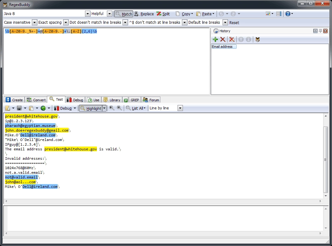Pin the History panel
This screenshot has height=246, width=332.
[x=320, y=31]
